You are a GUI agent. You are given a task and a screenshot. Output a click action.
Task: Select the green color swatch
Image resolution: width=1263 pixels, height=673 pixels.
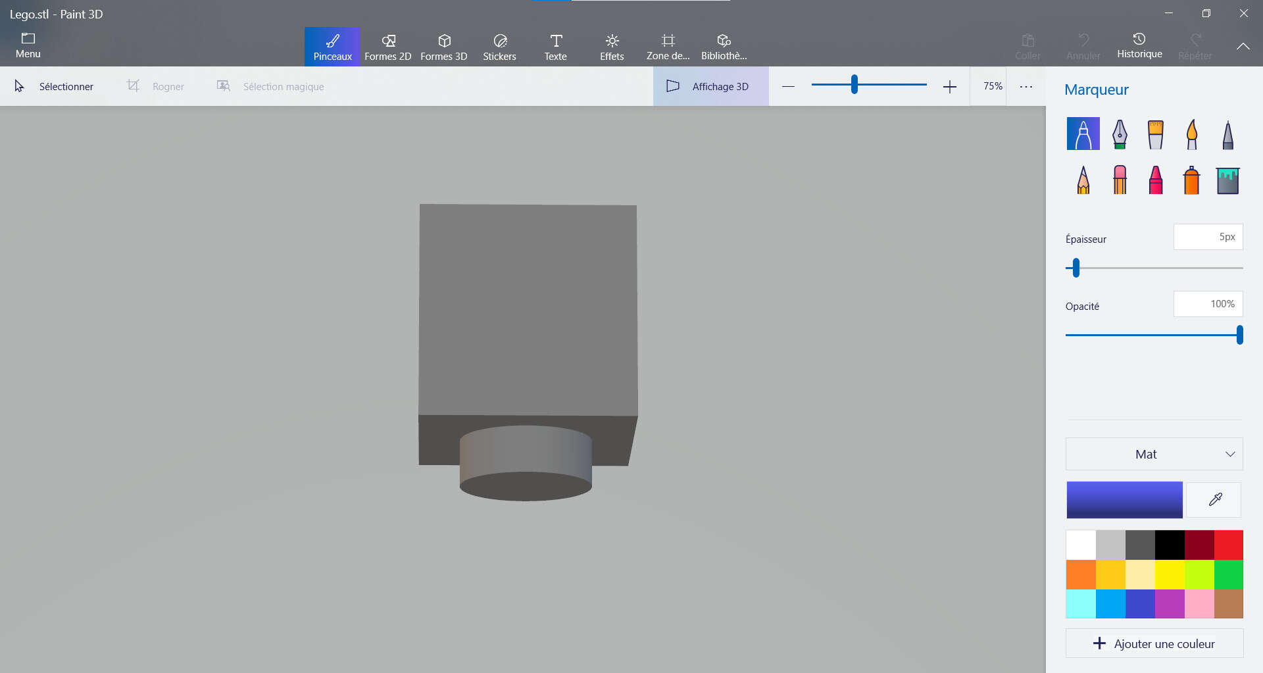[x=1229, y=574]
